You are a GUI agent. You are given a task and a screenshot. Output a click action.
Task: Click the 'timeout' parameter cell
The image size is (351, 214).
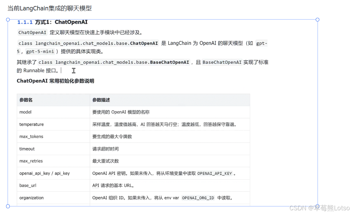point(53,149)
